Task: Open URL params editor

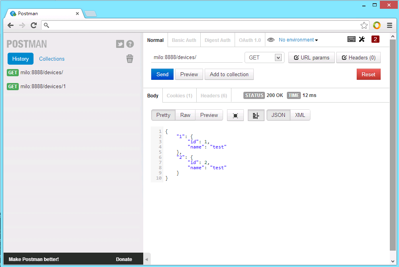Action: click(312, 57)
